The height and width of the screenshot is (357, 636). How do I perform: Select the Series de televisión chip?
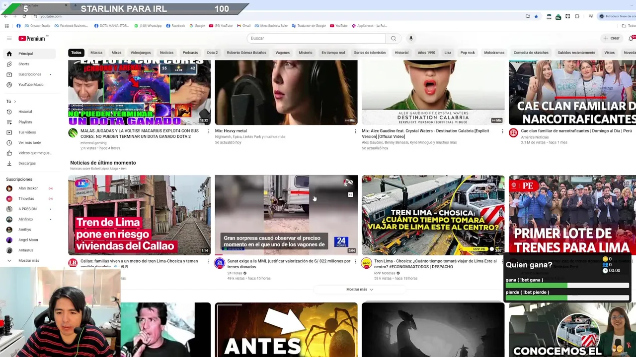(370, 53)
